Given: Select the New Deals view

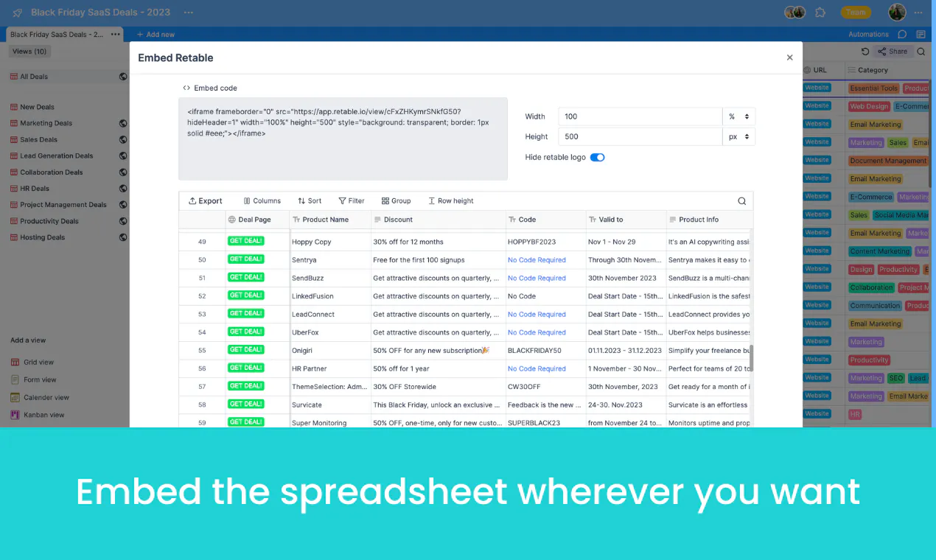Looking at the screenshot, I should (x=37, y=107).
